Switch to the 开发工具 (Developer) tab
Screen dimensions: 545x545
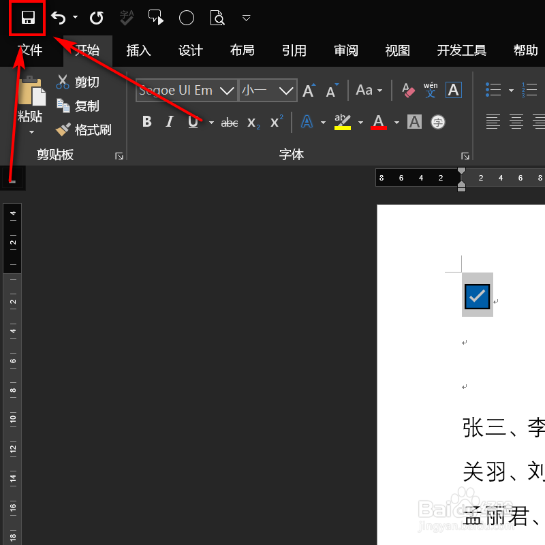462,50
